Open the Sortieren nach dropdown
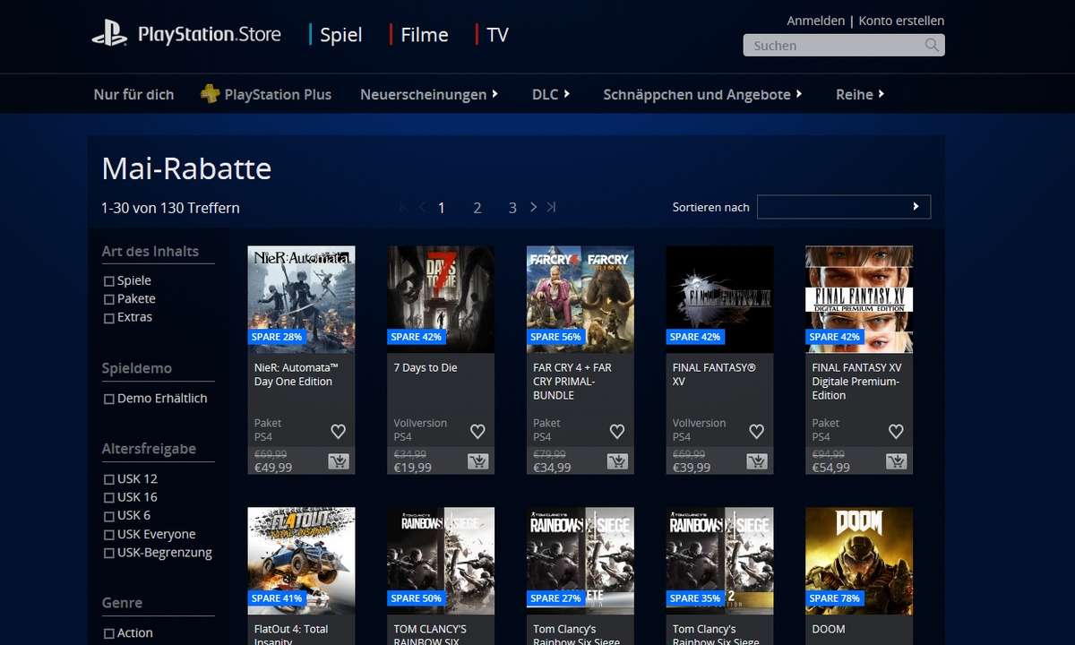Screen dimensions: 1075x645 click(x=844, y=207)
